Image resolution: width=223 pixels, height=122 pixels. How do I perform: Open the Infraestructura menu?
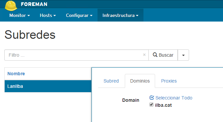click(120, 15)
